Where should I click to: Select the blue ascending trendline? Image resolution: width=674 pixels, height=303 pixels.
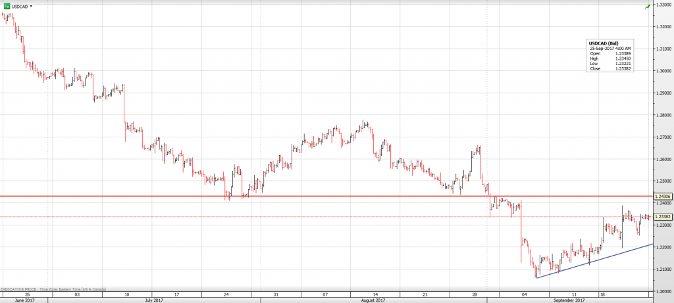tap(592, 261)
